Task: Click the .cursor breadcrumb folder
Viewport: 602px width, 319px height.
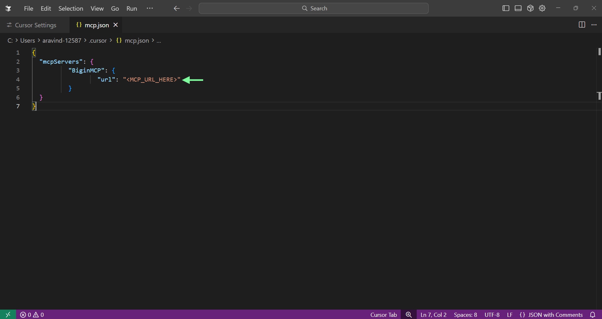Action: pyautogui.click(x=98, y=40)
